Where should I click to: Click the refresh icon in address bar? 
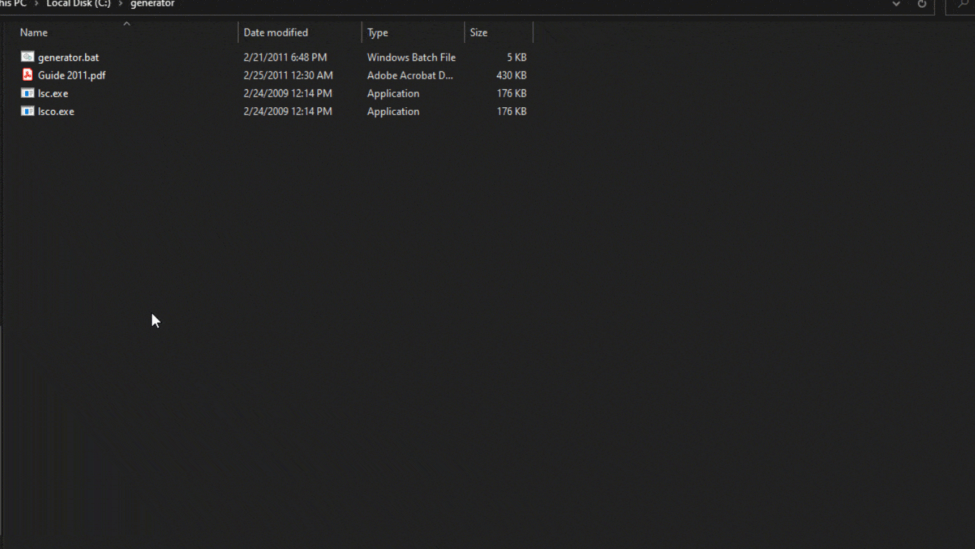tap(921, 4)
